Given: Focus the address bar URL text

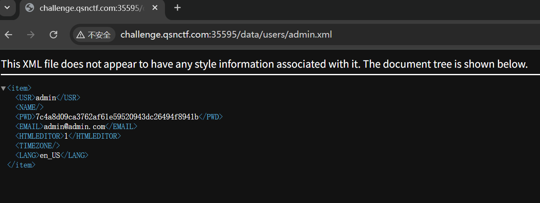Looking at the screenshot, I should point(226,35).
